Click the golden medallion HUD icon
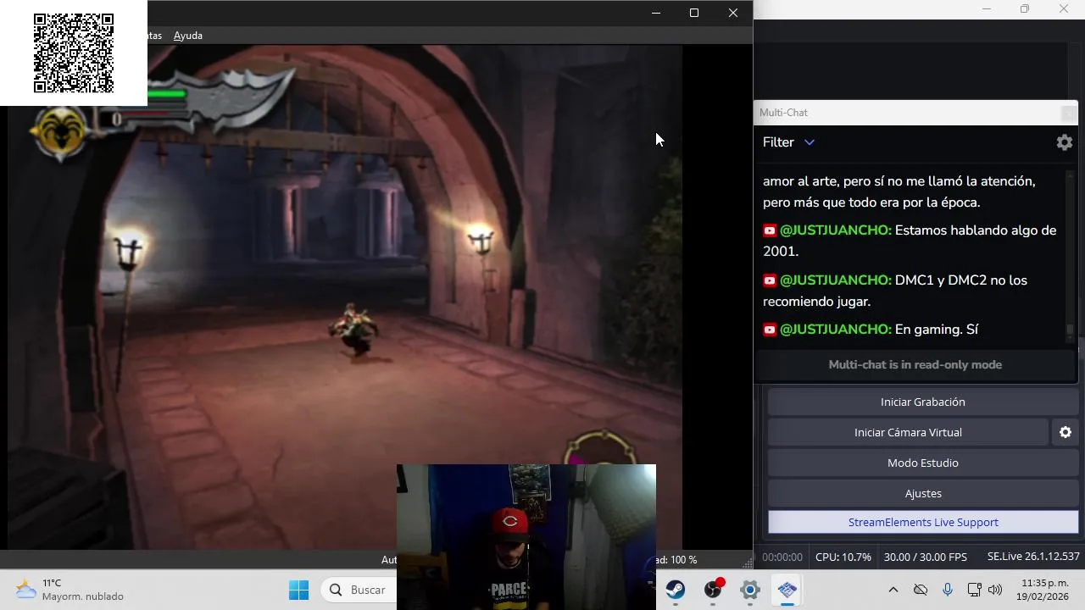The image size is (1085, 610). pos(60,132)
